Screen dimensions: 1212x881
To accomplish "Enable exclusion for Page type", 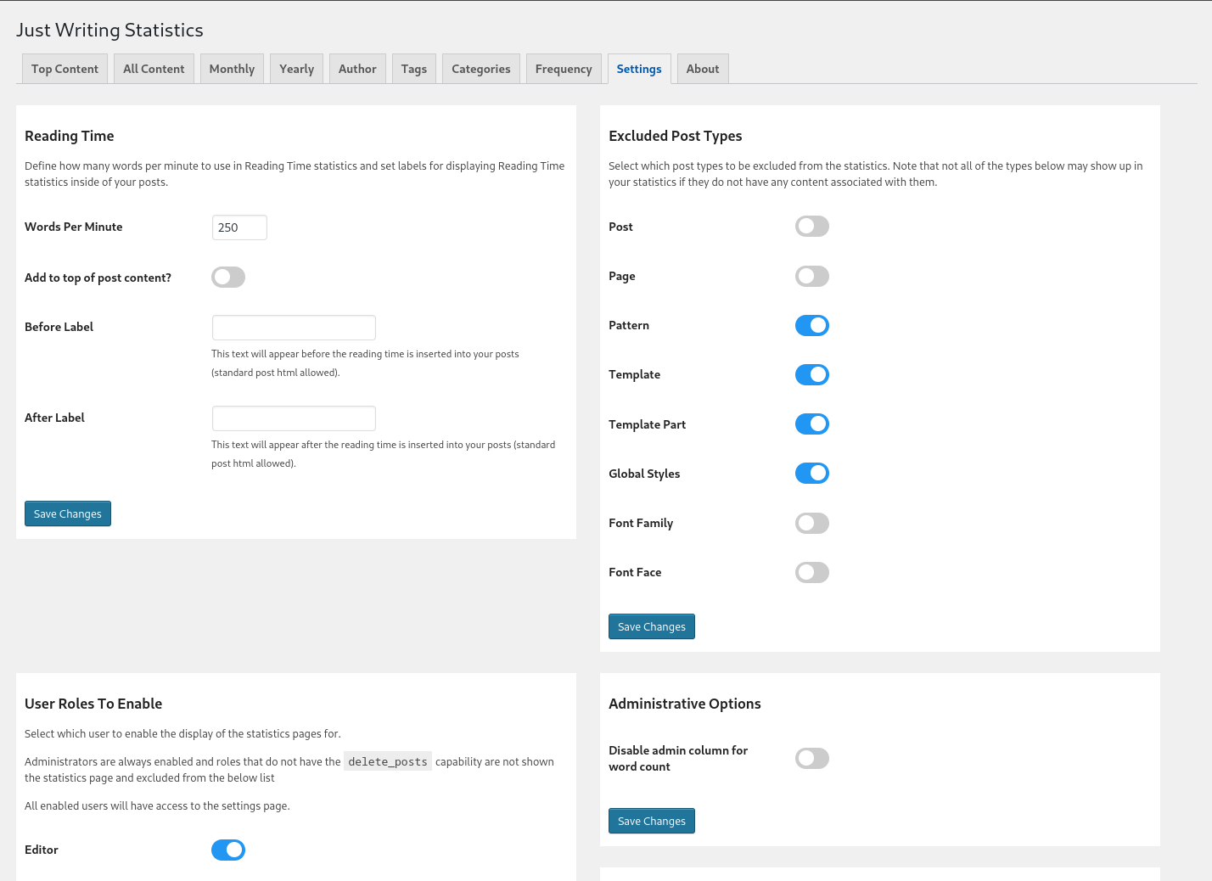I will [812, 276].
